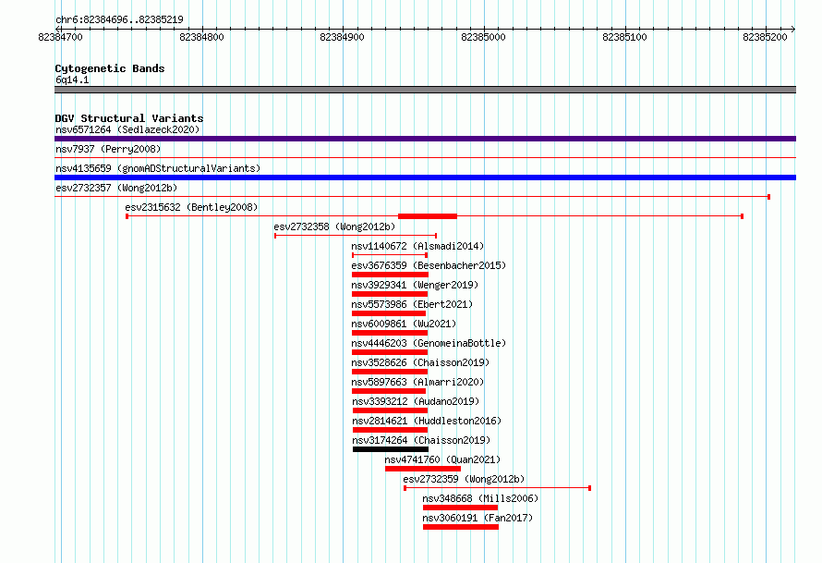Click ruler position 82385100
Image resolution: width=822 pixels, height=563 pixels.
[624, 37]
